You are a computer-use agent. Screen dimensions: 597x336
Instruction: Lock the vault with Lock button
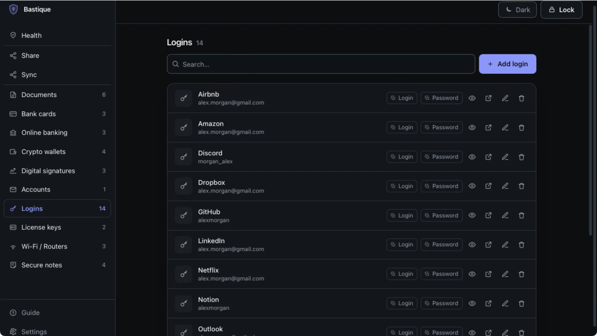tap(561, 10)
